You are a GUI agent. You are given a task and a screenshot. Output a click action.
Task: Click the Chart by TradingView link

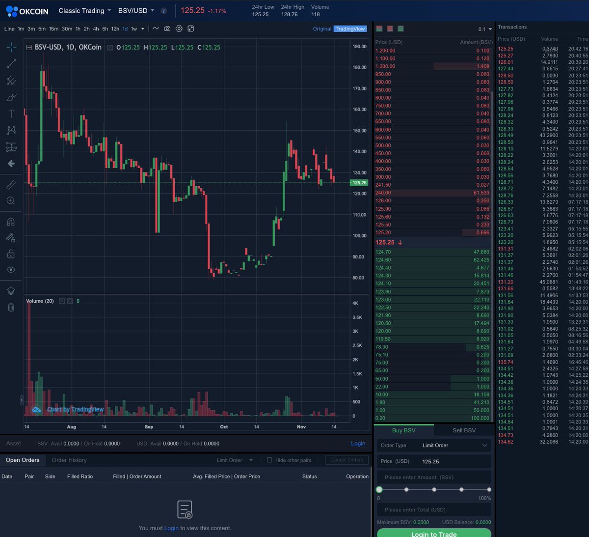click(x=75, y=409)
